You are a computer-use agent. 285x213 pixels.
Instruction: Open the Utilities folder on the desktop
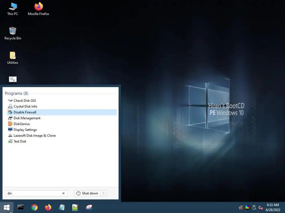(x=13, y=58)
